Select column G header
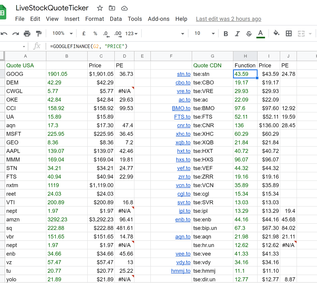 (x=212, y=56)
